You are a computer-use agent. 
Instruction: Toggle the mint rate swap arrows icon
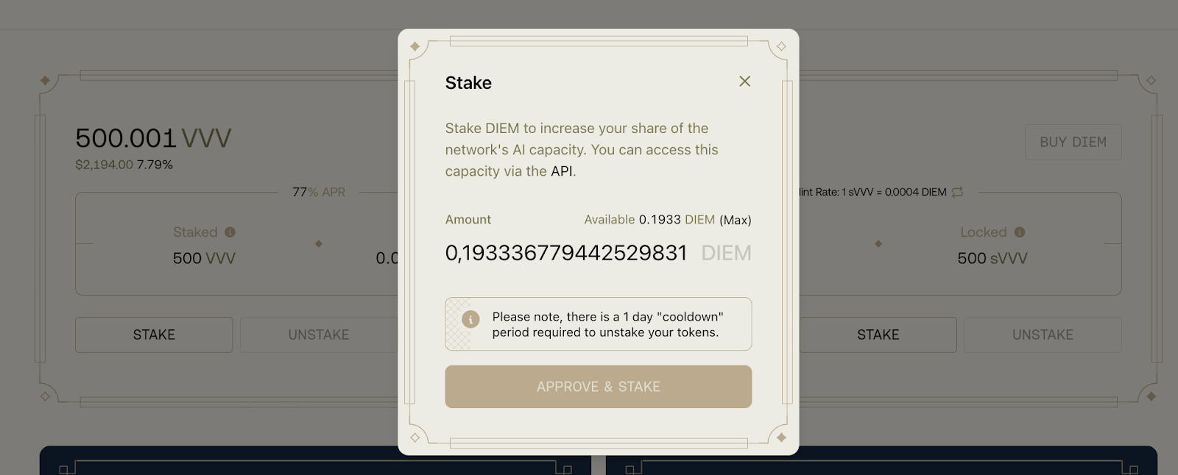click(x=957, y=192)
